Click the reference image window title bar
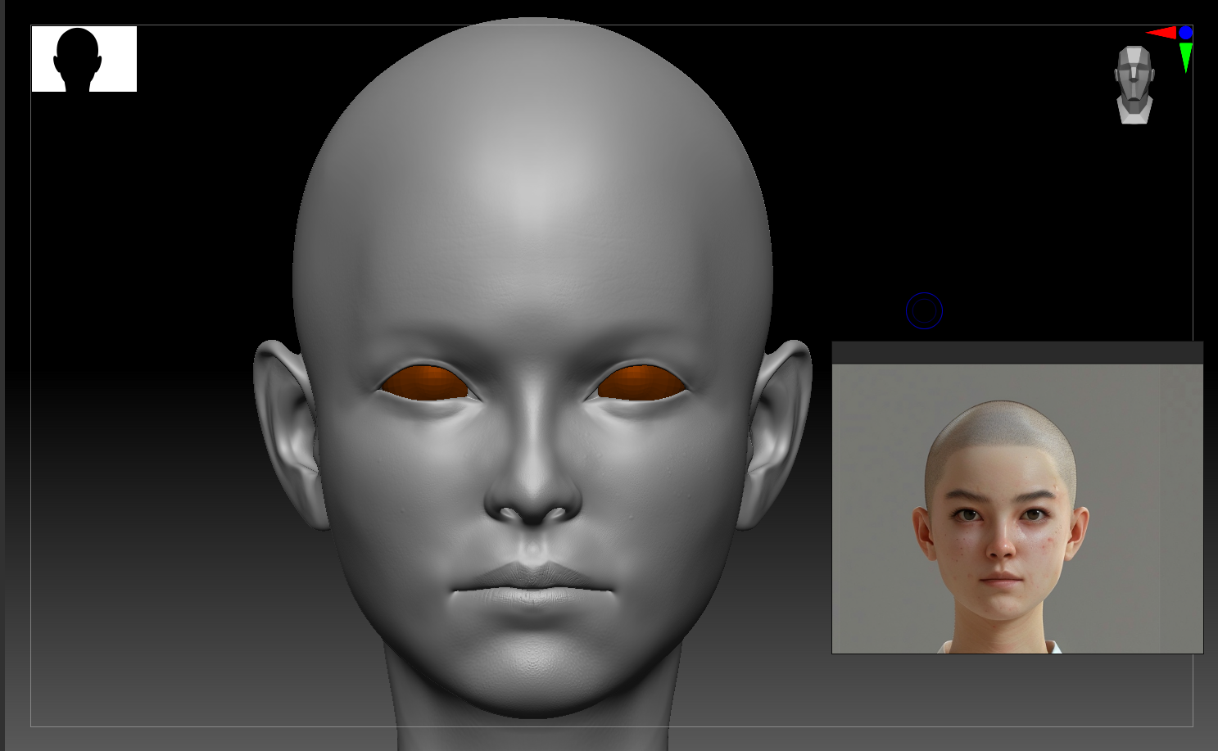The width and height of the screenshot is (1218, 751). [x=1017, y=353]
